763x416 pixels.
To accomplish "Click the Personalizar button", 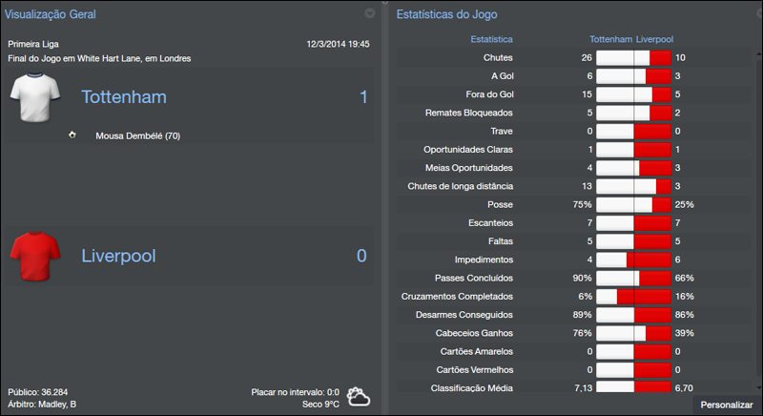I will coord(727,405).
